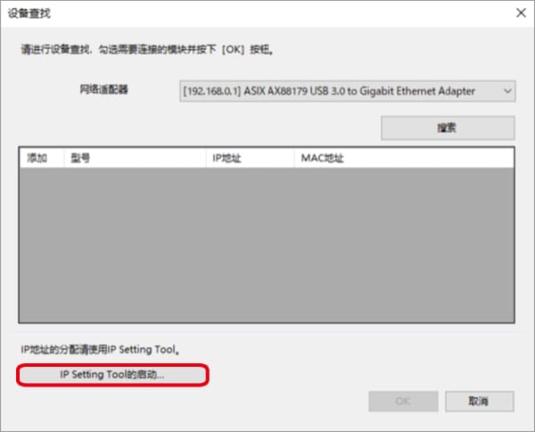Click the 网络适配器 label
This screenshot has height=432, width=535.
pos(103,89)
